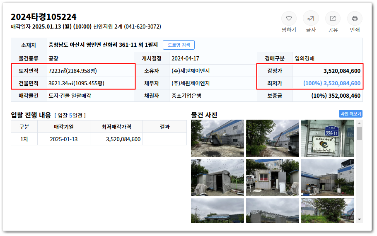
Task: Open the sixth photo of the blue-trimmed building
Action: pyautogui.click(x=327, y=177)
